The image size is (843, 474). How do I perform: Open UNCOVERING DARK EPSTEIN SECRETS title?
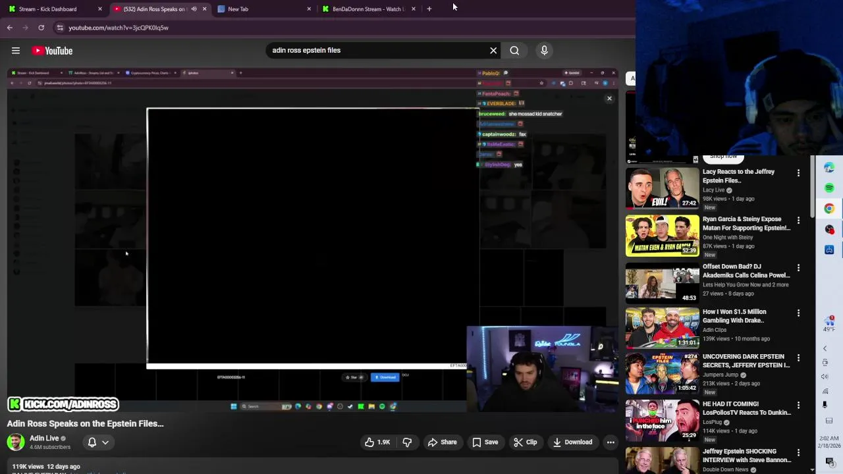click(746, 361)
